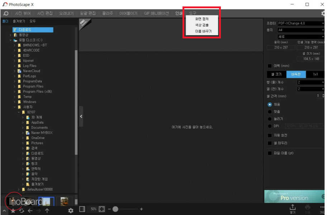Collapse the thumbnail strip with the caret icon
This screenshot has height=215, width=327.
[x=4, y=211]
